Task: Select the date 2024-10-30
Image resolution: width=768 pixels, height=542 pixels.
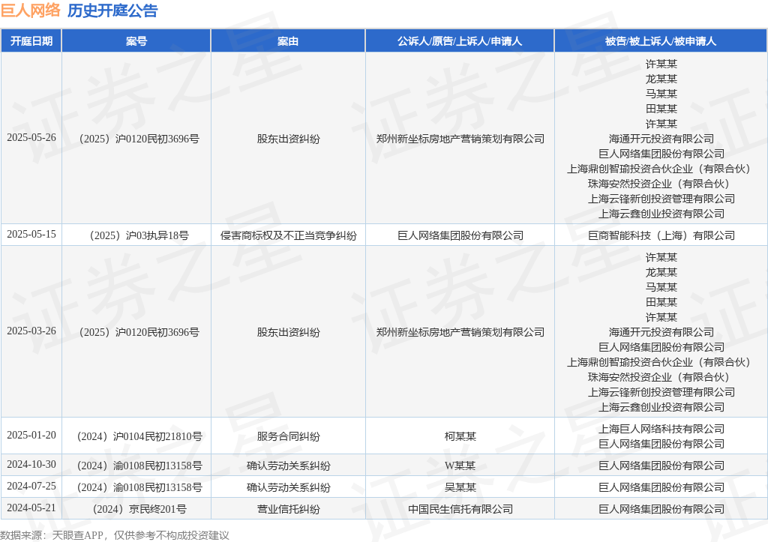Action: pyautogui.click(x=31, y=464)
